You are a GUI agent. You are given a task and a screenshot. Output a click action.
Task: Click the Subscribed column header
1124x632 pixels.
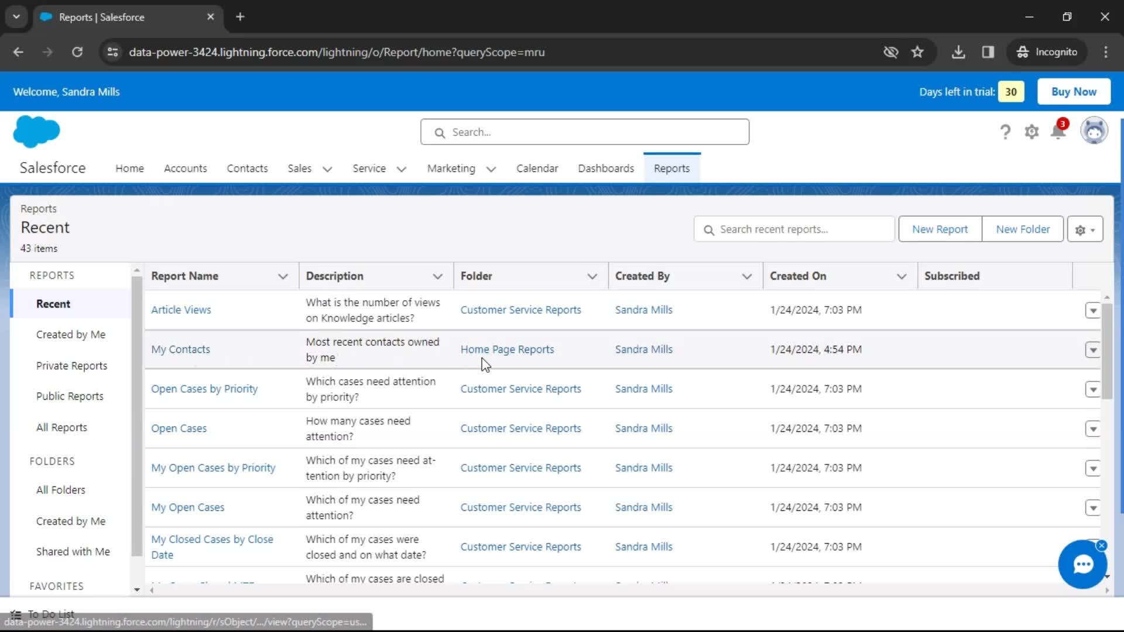click(x=951, y=276)
